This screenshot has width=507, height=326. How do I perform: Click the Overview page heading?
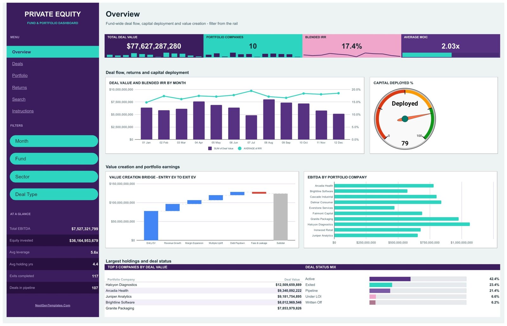click(x=123, y=14)
